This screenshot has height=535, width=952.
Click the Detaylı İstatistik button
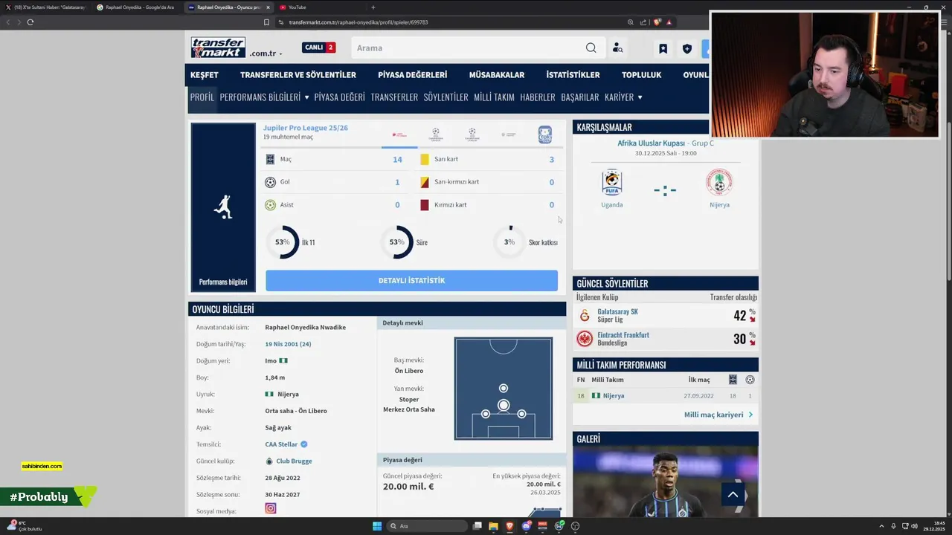pos(411,281)
